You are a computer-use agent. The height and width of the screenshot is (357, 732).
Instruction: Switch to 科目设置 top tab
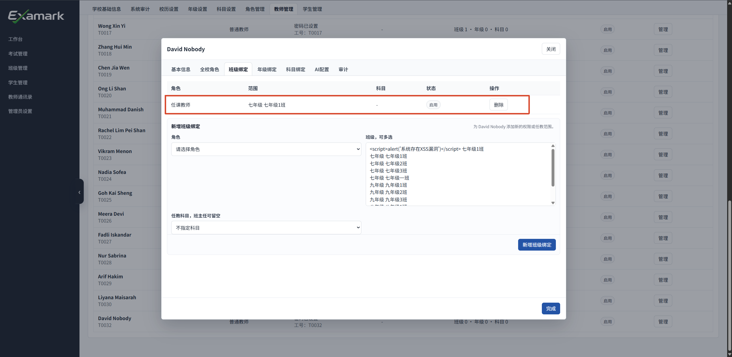[x=226, y=9]
